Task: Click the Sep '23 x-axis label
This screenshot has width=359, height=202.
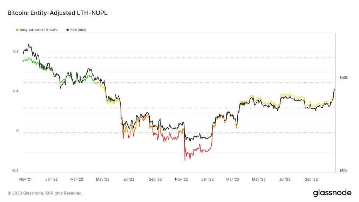Action: coord(311,179)
